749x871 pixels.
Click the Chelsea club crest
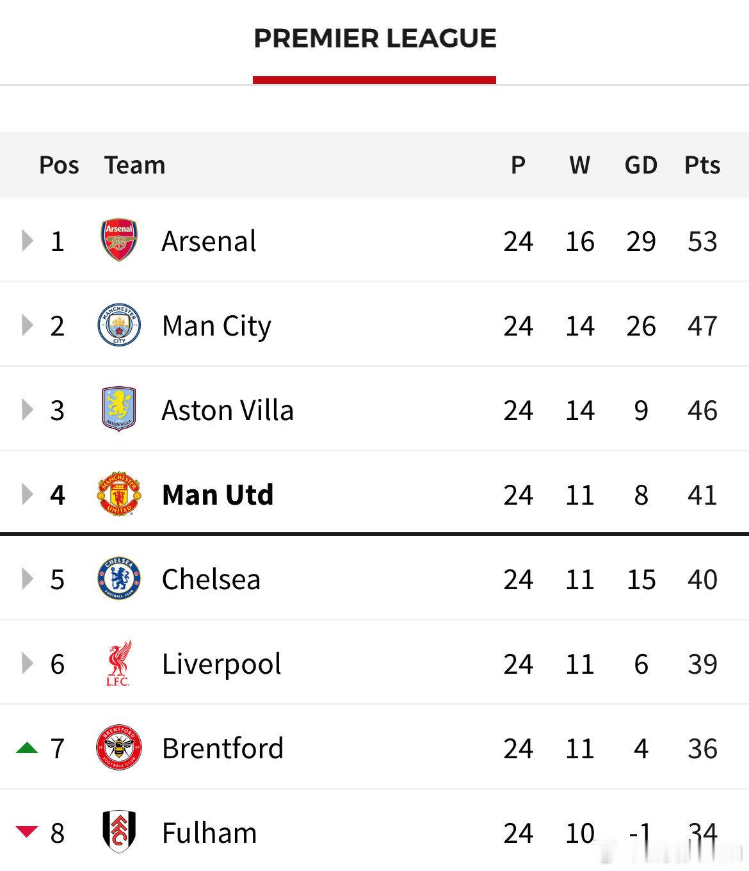point(119,579)
